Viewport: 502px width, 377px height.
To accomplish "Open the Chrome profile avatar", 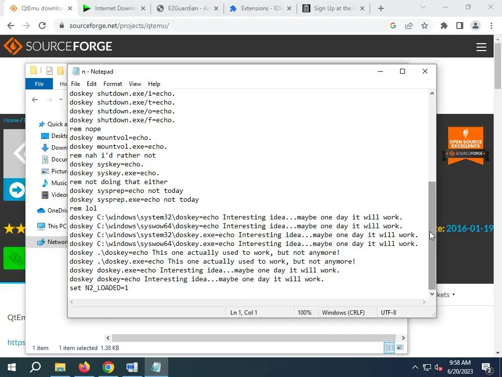I will 476,26.
